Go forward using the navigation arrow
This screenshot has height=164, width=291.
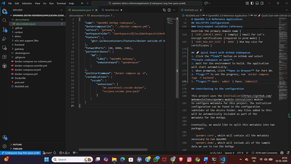[x=87, y=3]
